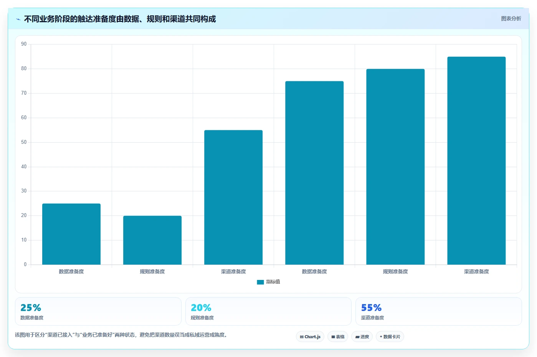
Task: Select the 数据卡片 chip
Action: [x=390, y=337]
